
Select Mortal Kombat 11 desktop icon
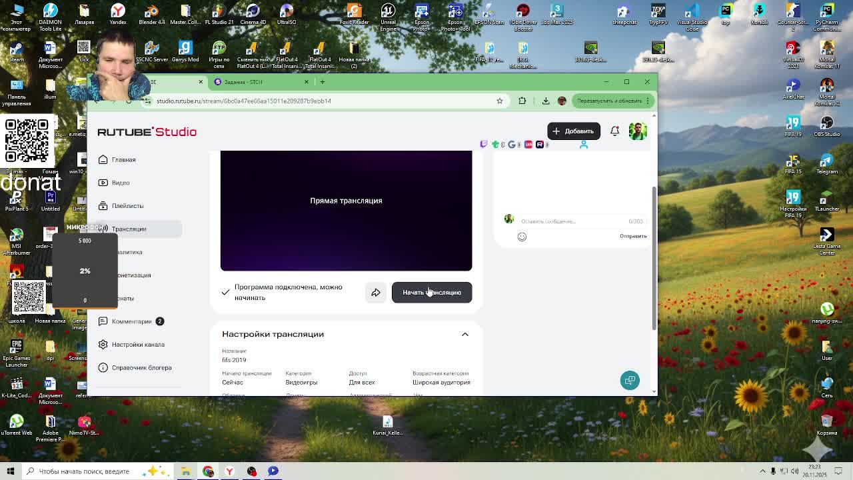tap(827, 53)
